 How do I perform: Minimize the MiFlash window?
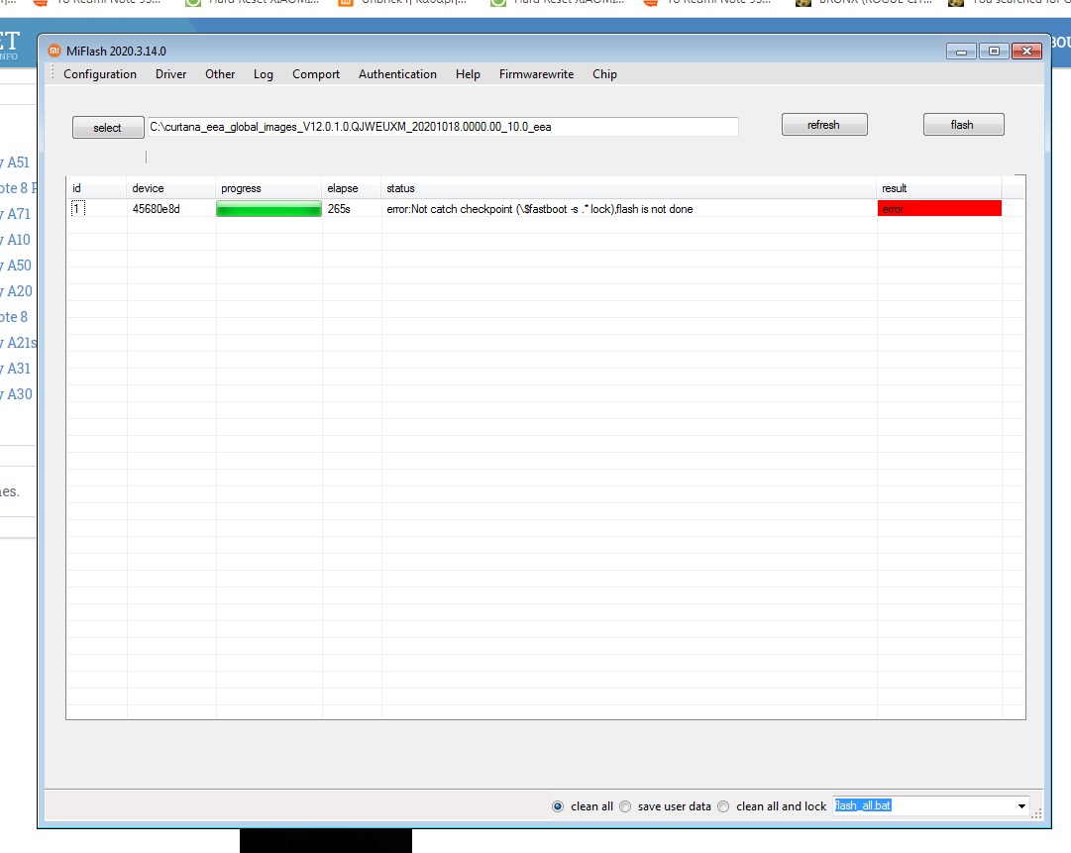(961, 52)
